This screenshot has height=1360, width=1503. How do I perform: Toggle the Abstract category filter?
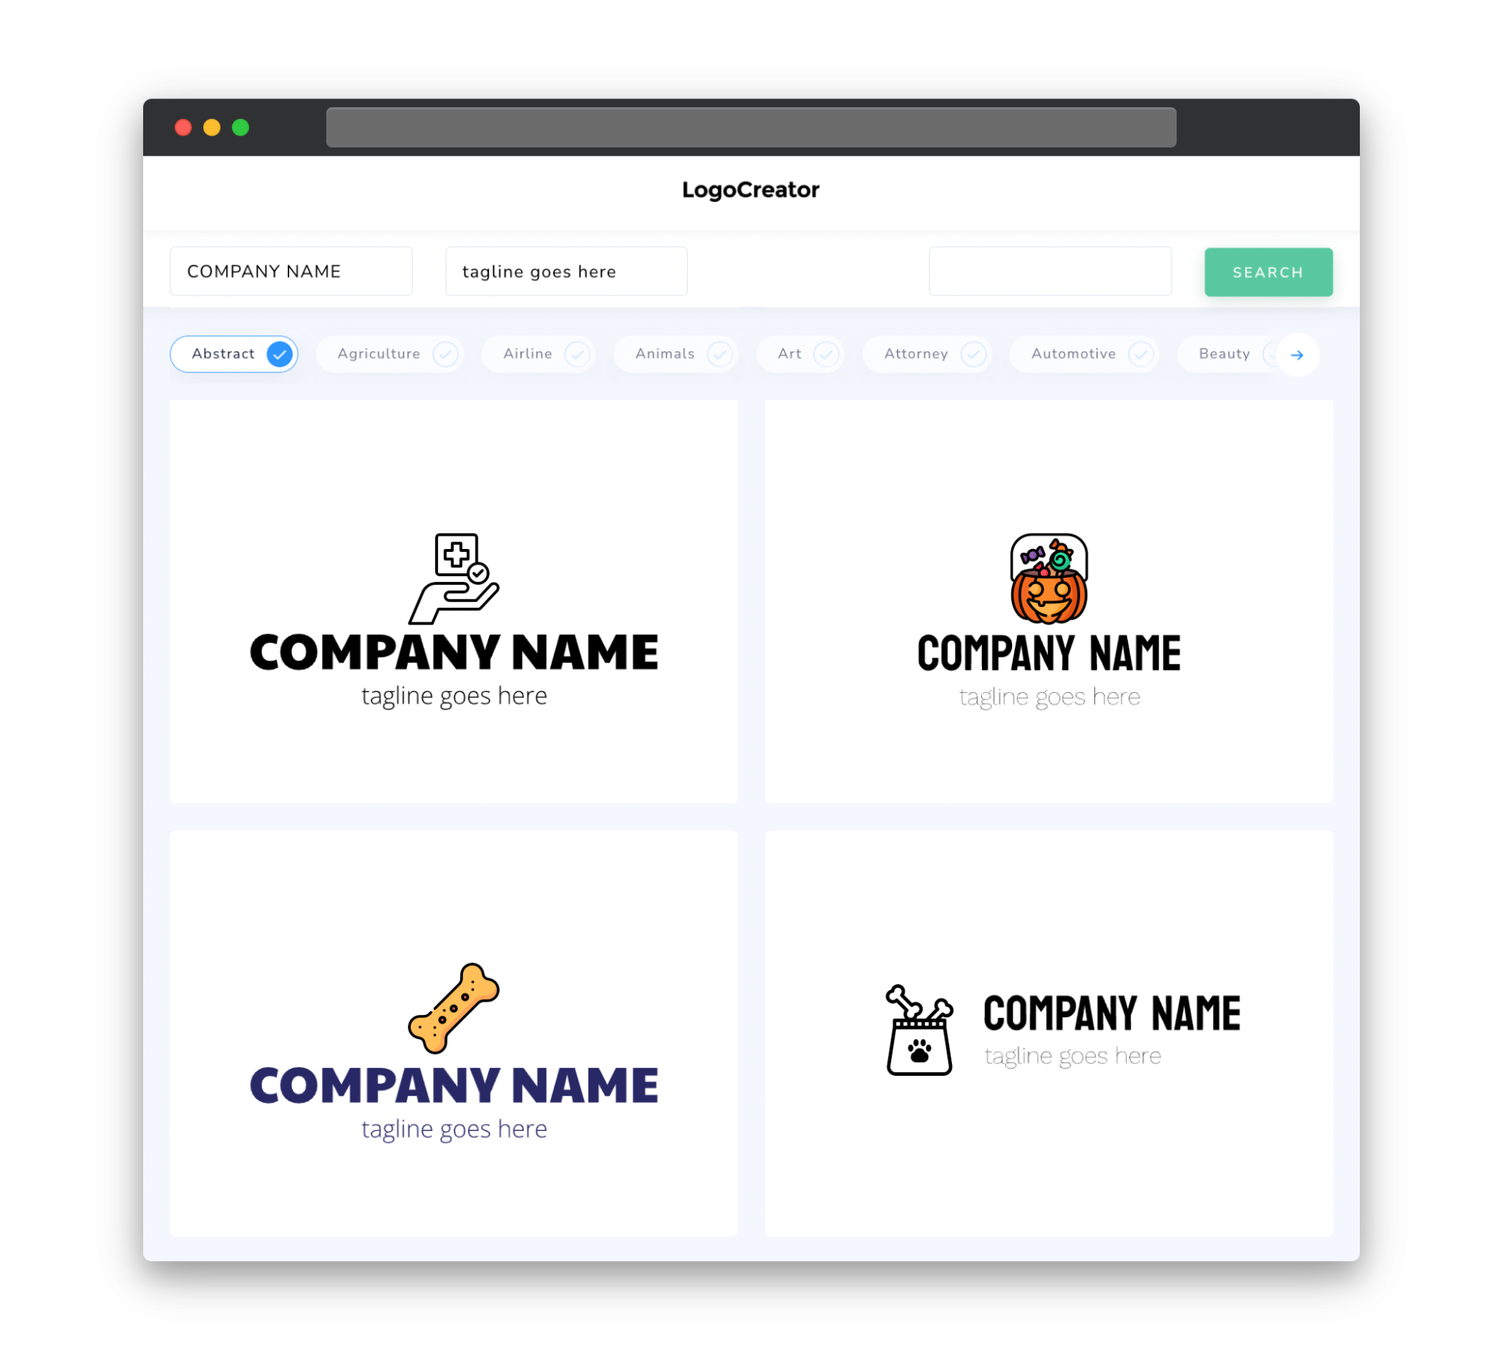236,354
